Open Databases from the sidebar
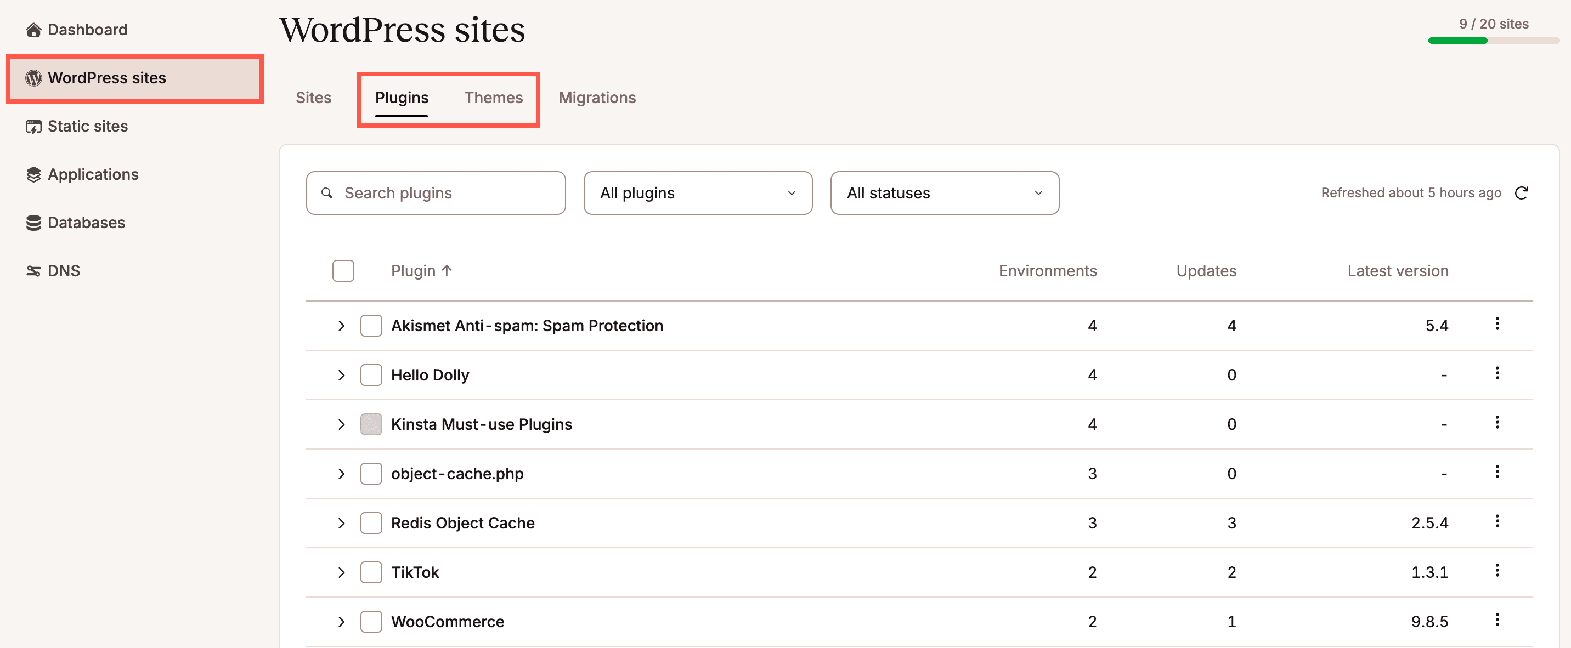 [x=86, y=223]
